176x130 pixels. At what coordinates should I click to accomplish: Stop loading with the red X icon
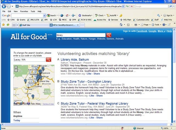click(x=132, y=6)
